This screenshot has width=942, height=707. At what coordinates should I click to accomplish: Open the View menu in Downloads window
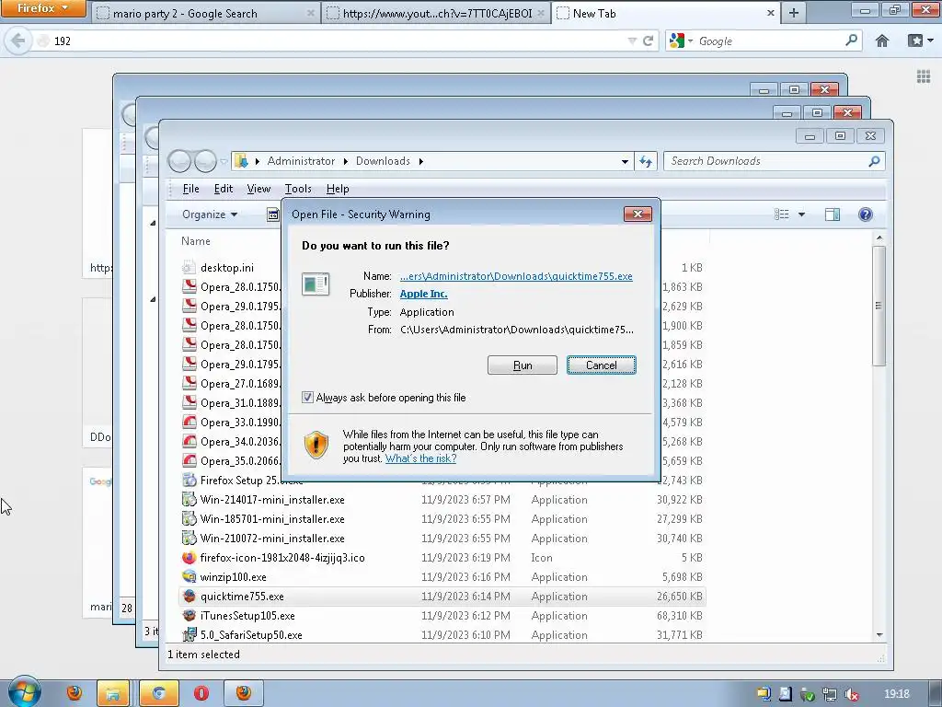(258, 189)
